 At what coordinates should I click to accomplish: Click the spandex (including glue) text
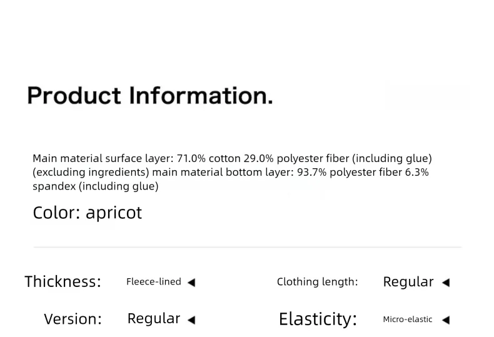pyautogui.click(x=96, y=186)
